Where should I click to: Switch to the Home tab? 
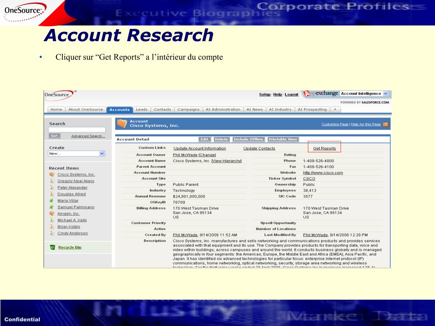click(56, 110)
